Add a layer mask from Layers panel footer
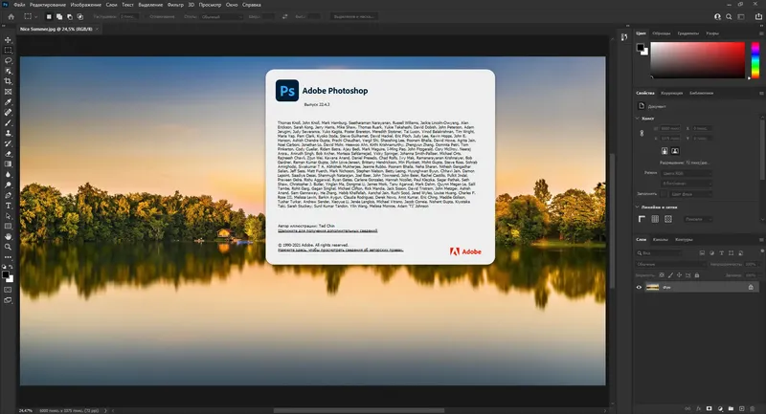Screen dimensions: 766x414 click(709, 408)
